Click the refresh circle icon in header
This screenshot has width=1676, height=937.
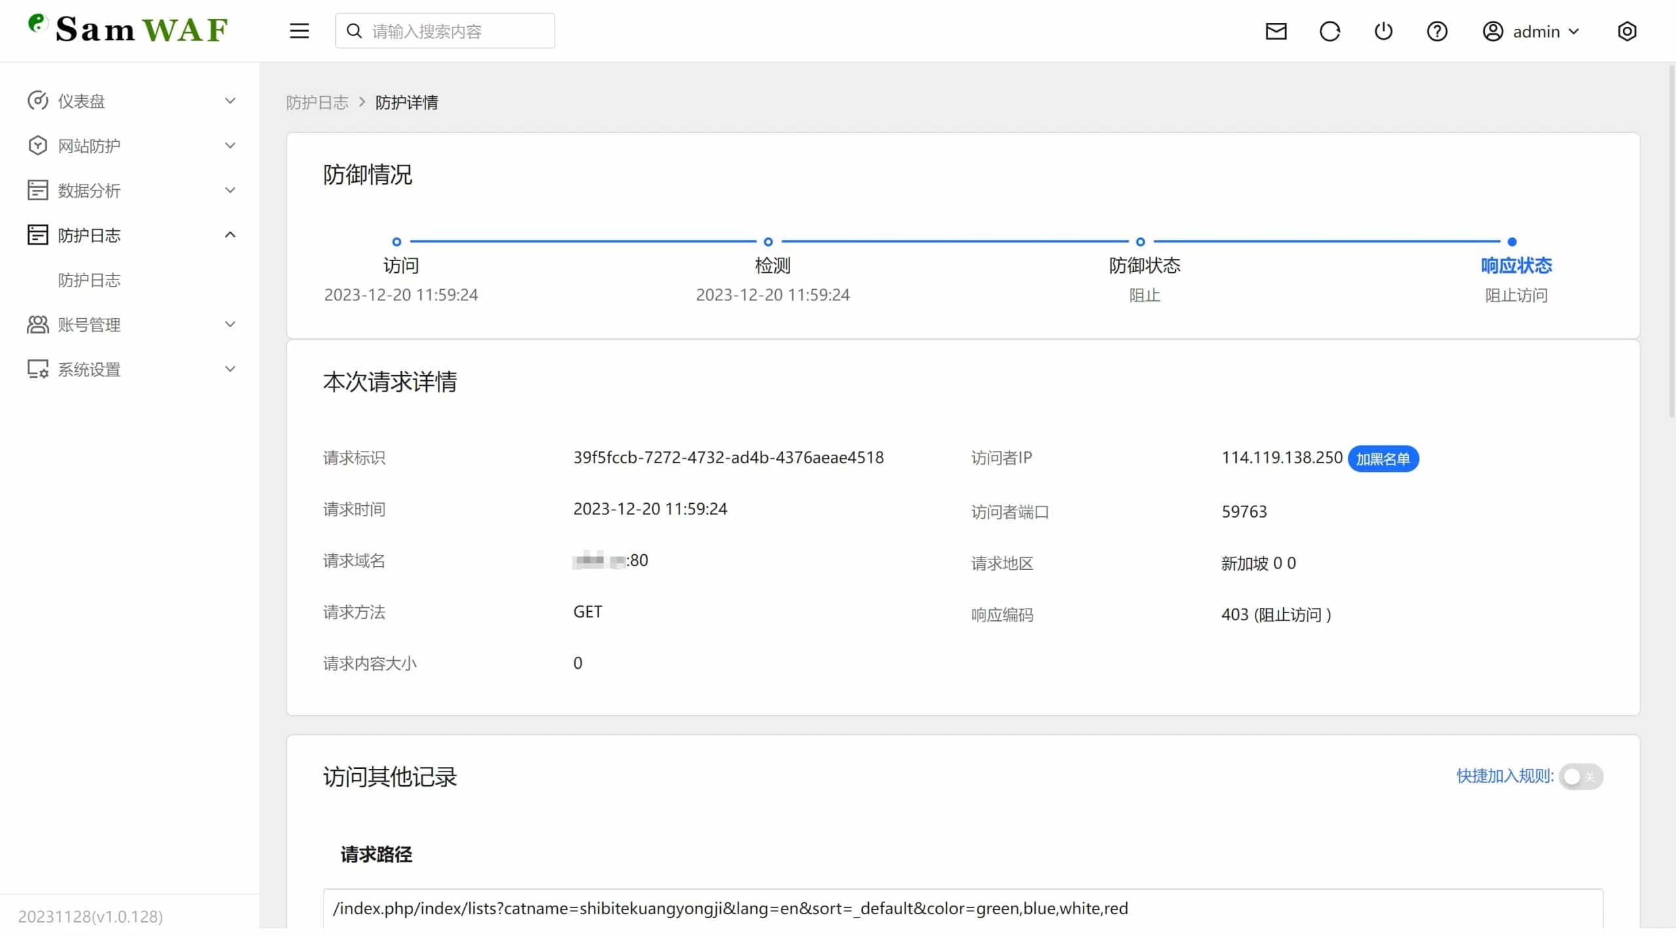(1330, 31)
